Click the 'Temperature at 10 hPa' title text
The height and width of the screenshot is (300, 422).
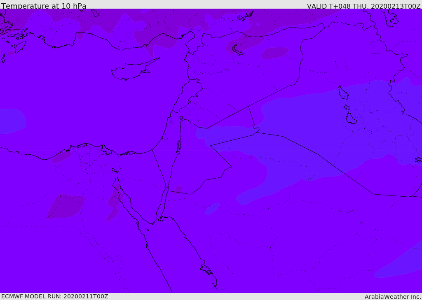[44, 6]
